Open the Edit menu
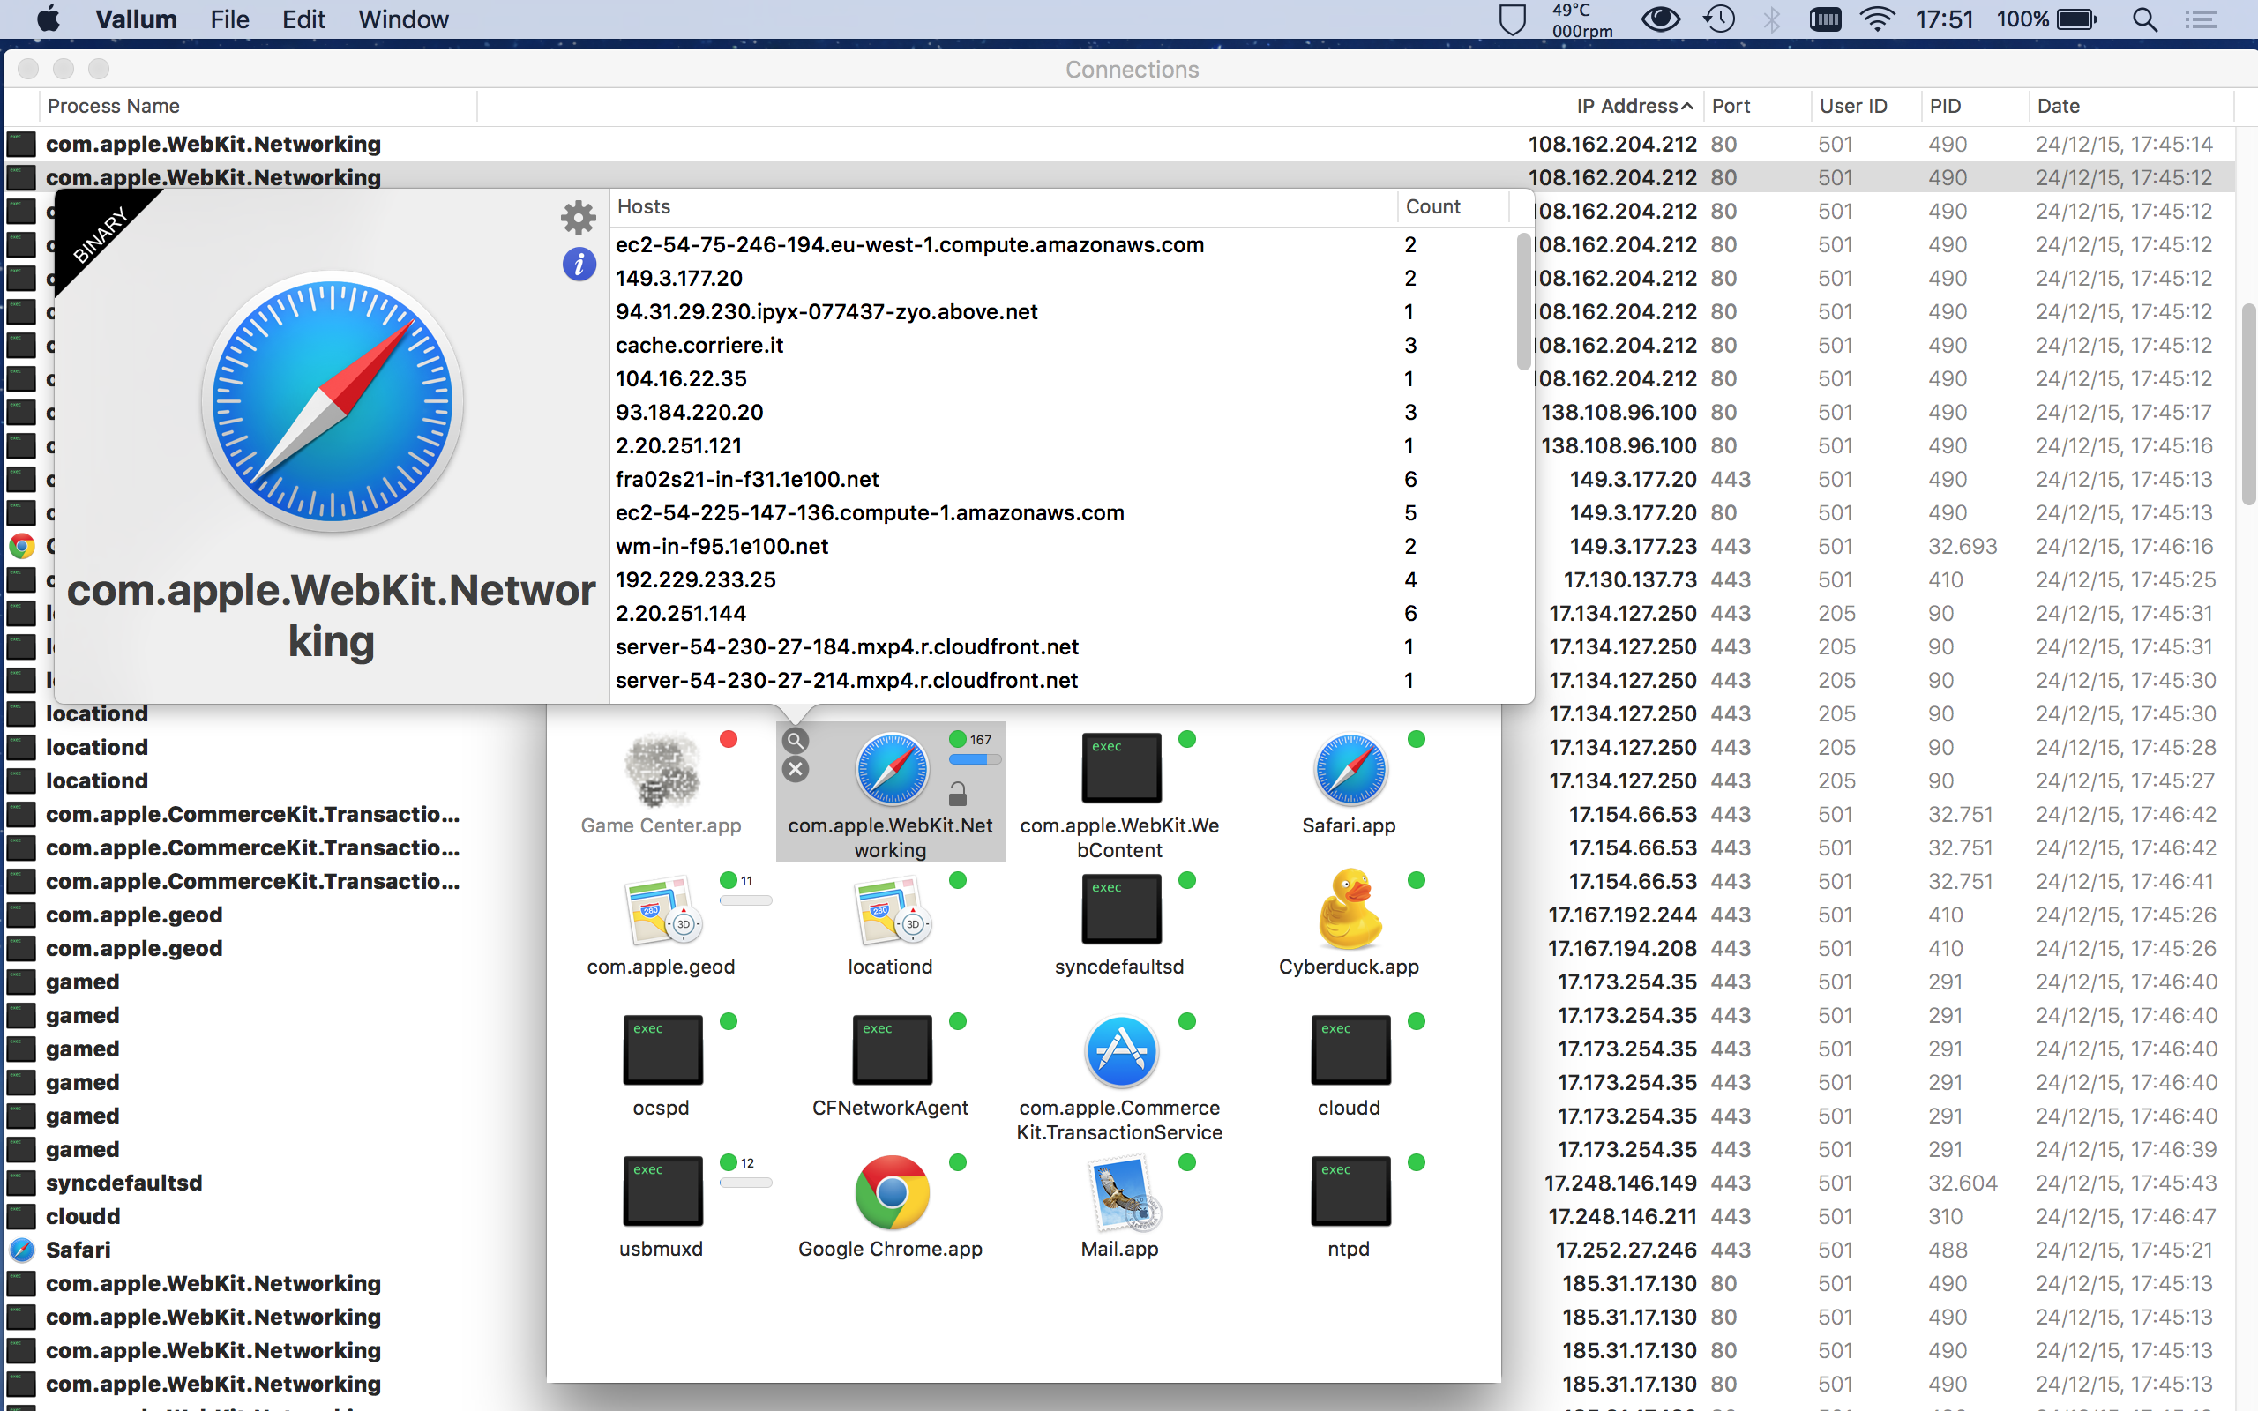 coord(304,19)
